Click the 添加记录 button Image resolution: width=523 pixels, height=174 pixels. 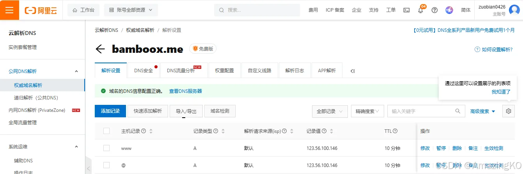coord(110,111)
